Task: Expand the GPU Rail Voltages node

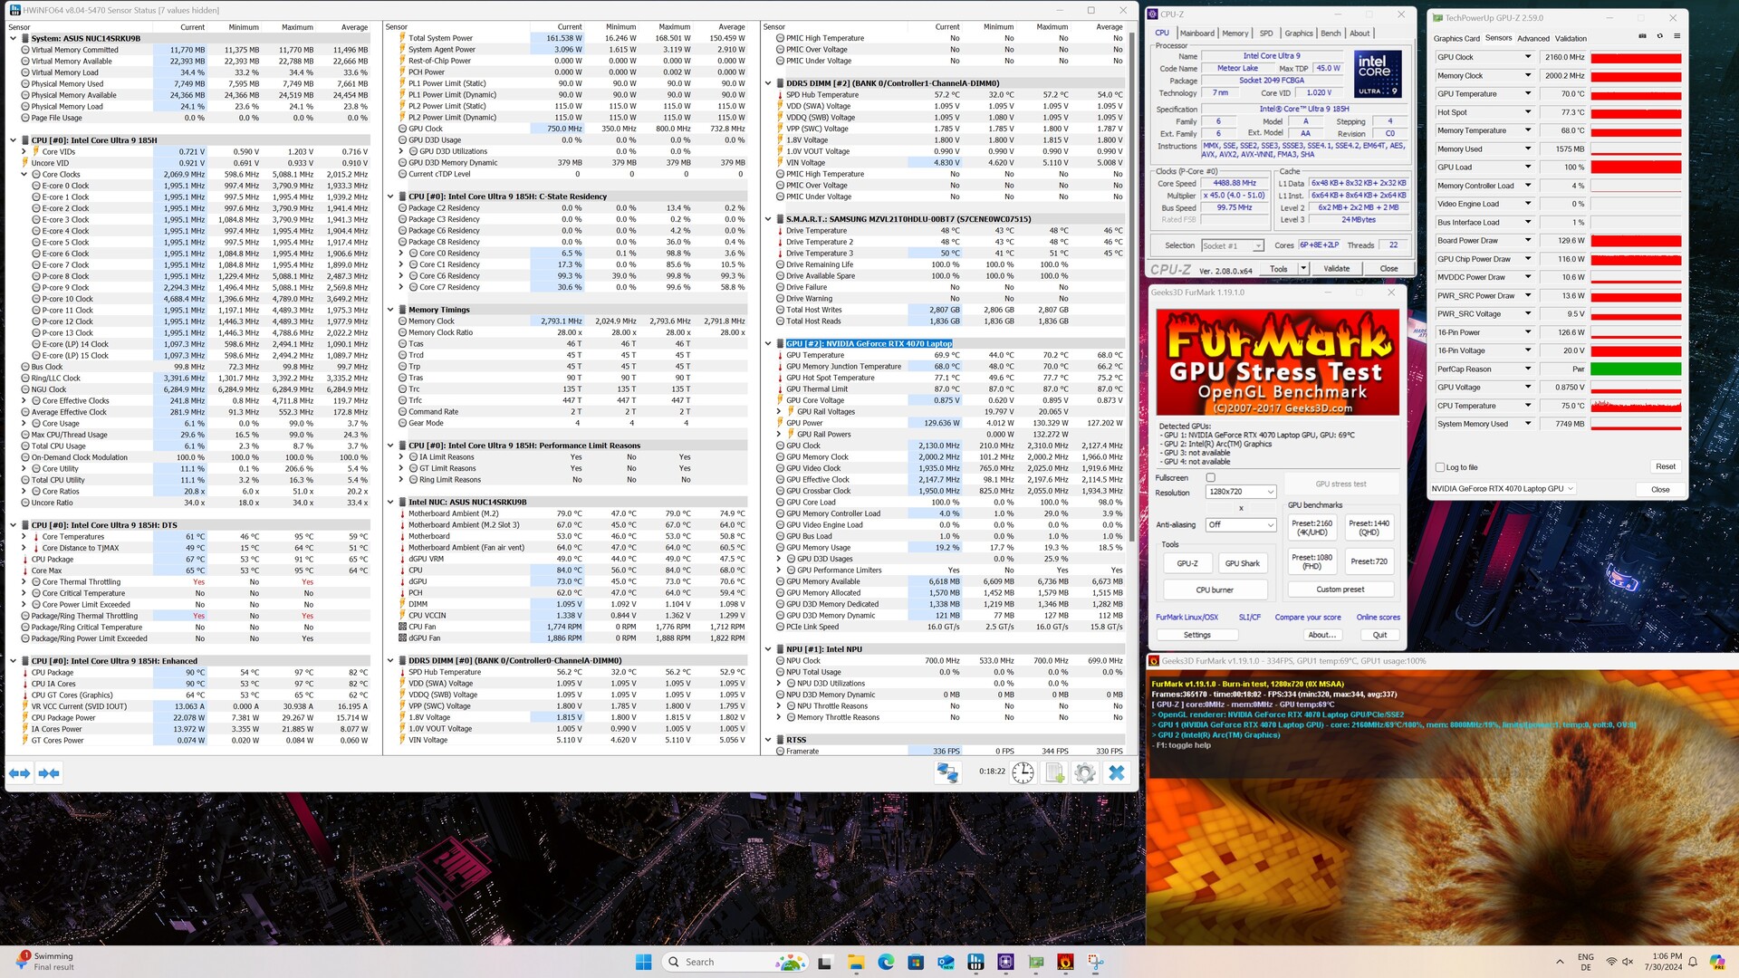Action: 779,412
